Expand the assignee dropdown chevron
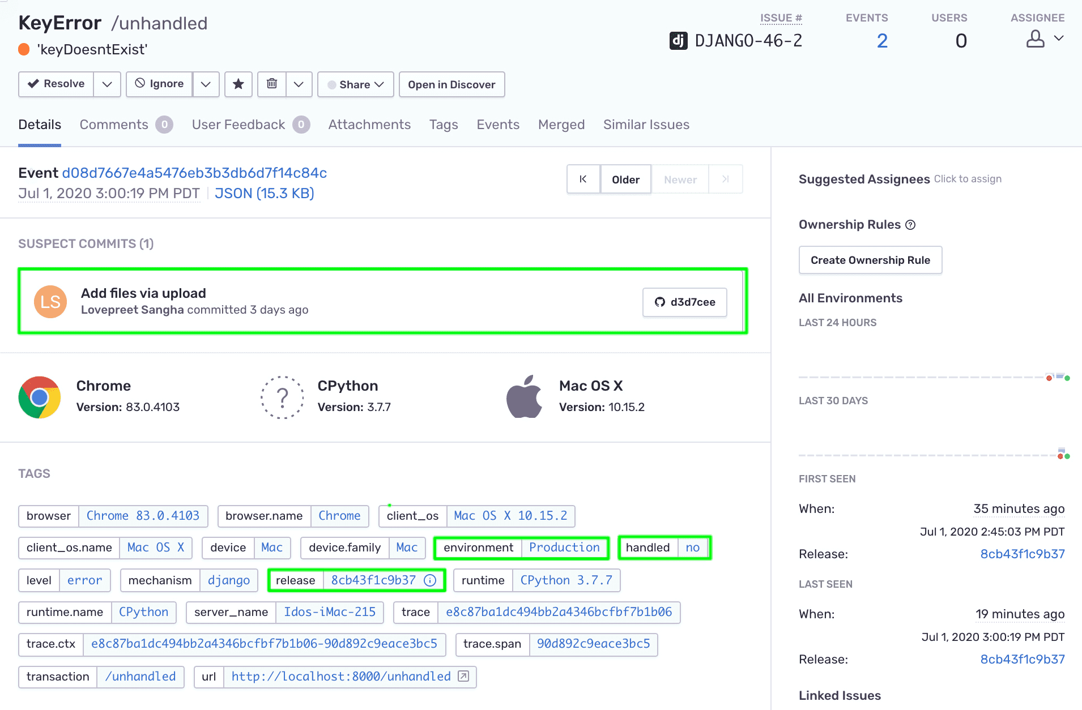The height and width of the screenshot is (710, 1082). coord(1059,38)
